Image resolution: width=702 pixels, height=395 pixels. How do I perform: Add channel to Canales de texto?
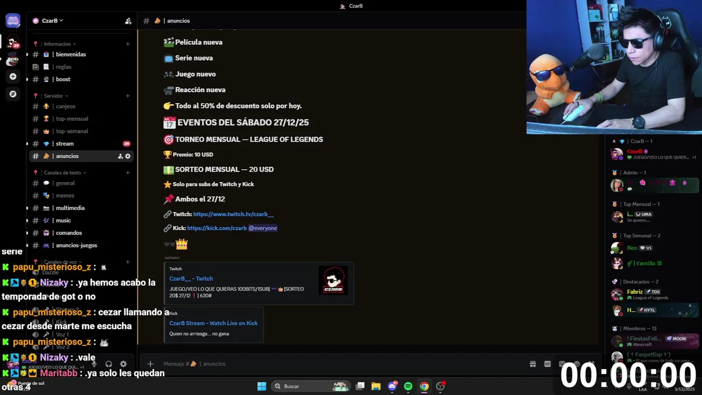tap(128, 173)
